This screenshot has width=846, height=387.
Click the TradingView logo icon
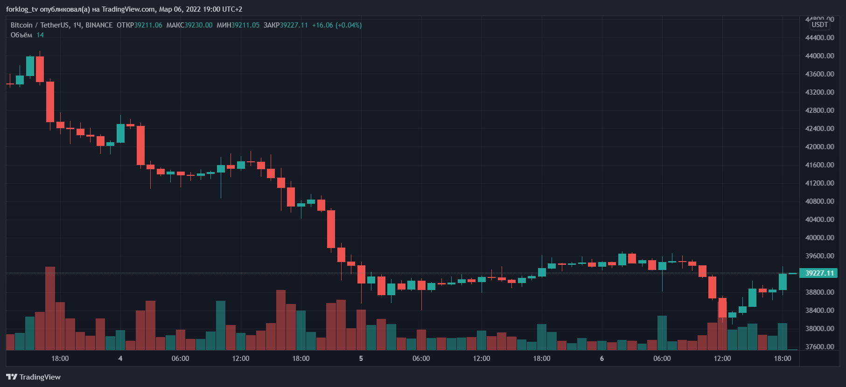11,377
